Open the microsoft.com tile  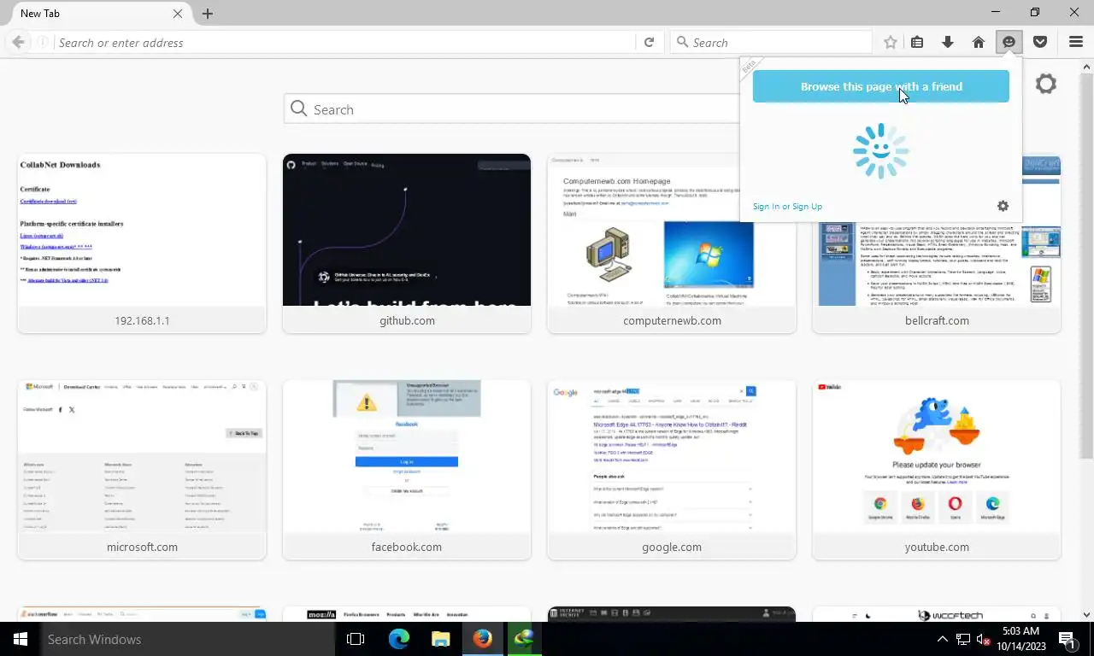click(x=142, y=470)
